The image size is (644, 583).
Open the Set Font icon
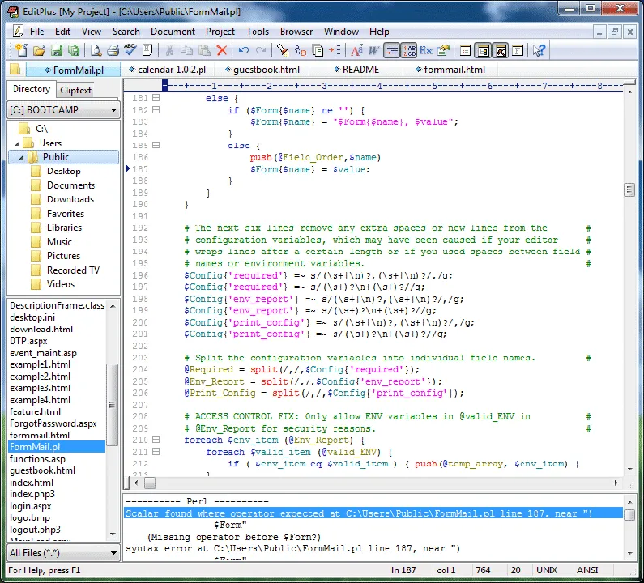coord(356,50)
